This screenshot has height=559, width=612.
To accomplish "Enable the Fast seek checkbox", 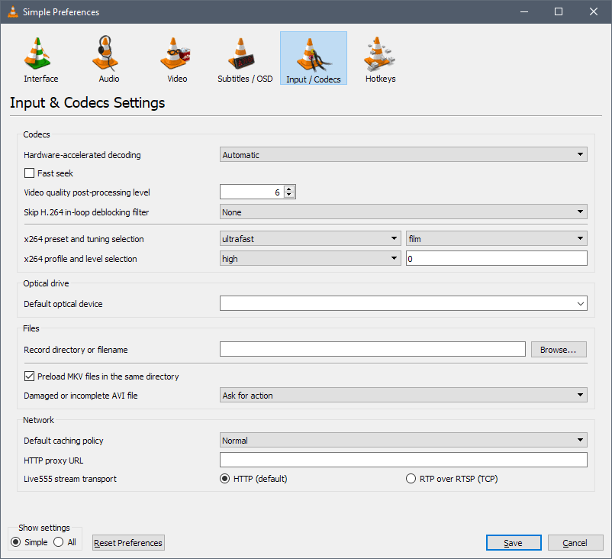I will coord(29,173).
